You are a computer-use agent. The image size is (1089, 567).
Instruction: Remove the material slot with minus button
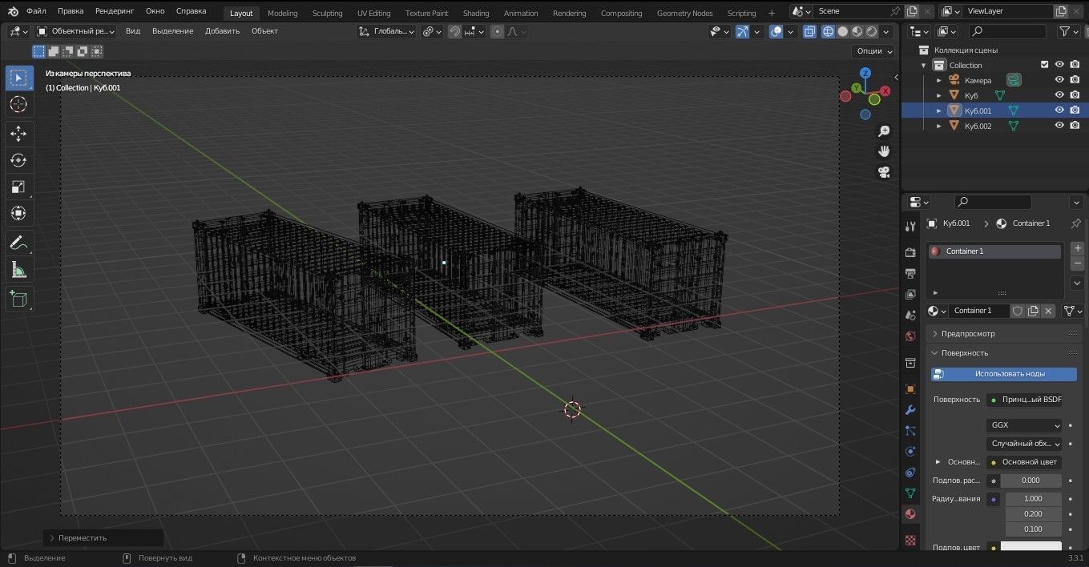point(1078,263)
